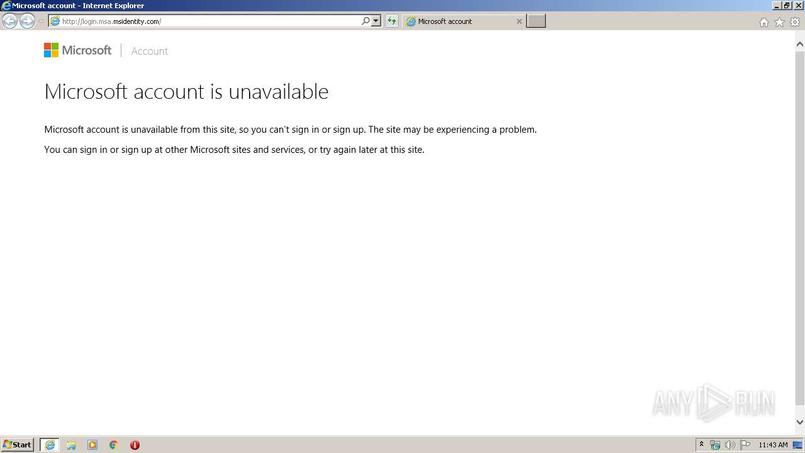
Task: Select the Microsoft account tab
Action: 463,21
